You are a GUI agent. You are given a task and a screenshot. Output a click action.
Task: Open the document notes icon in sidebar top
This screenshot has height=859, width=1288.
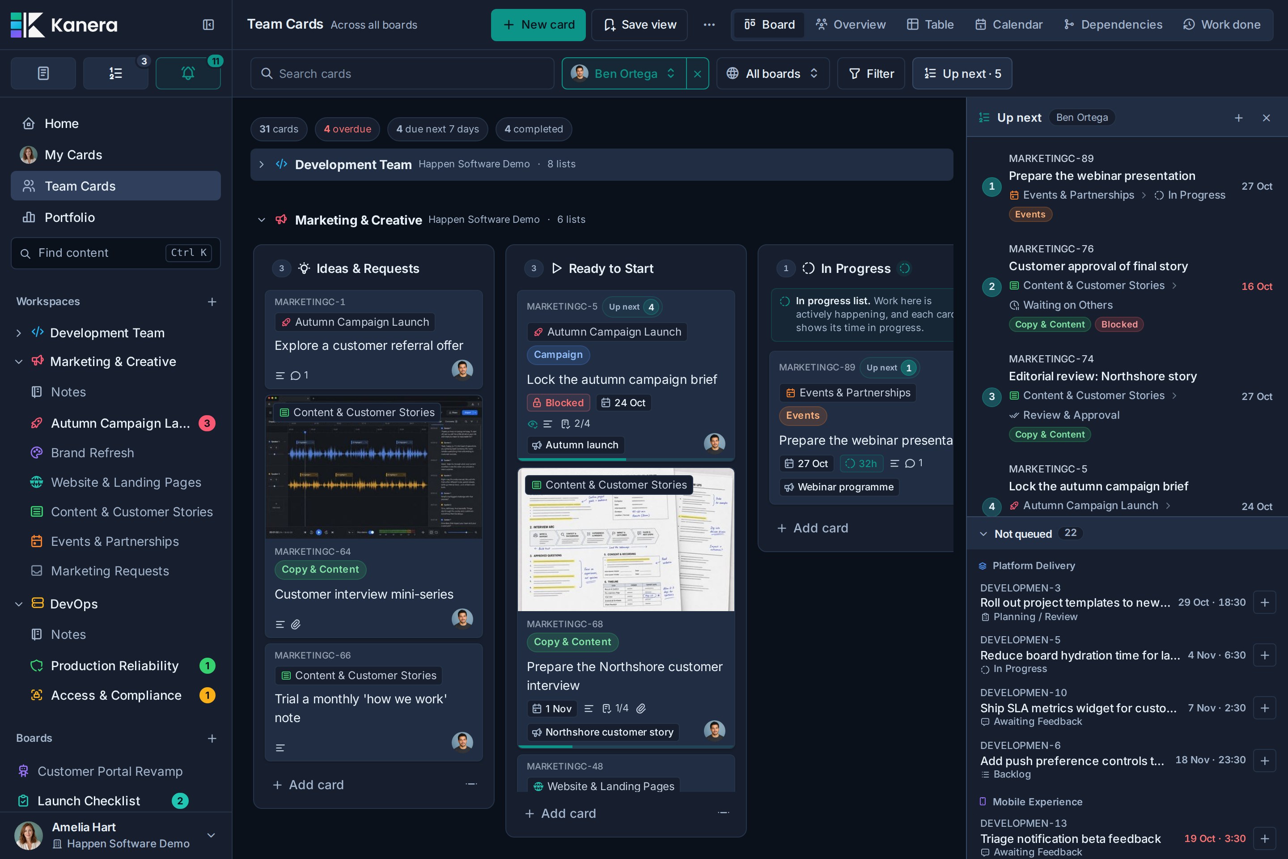pos(43,73)
